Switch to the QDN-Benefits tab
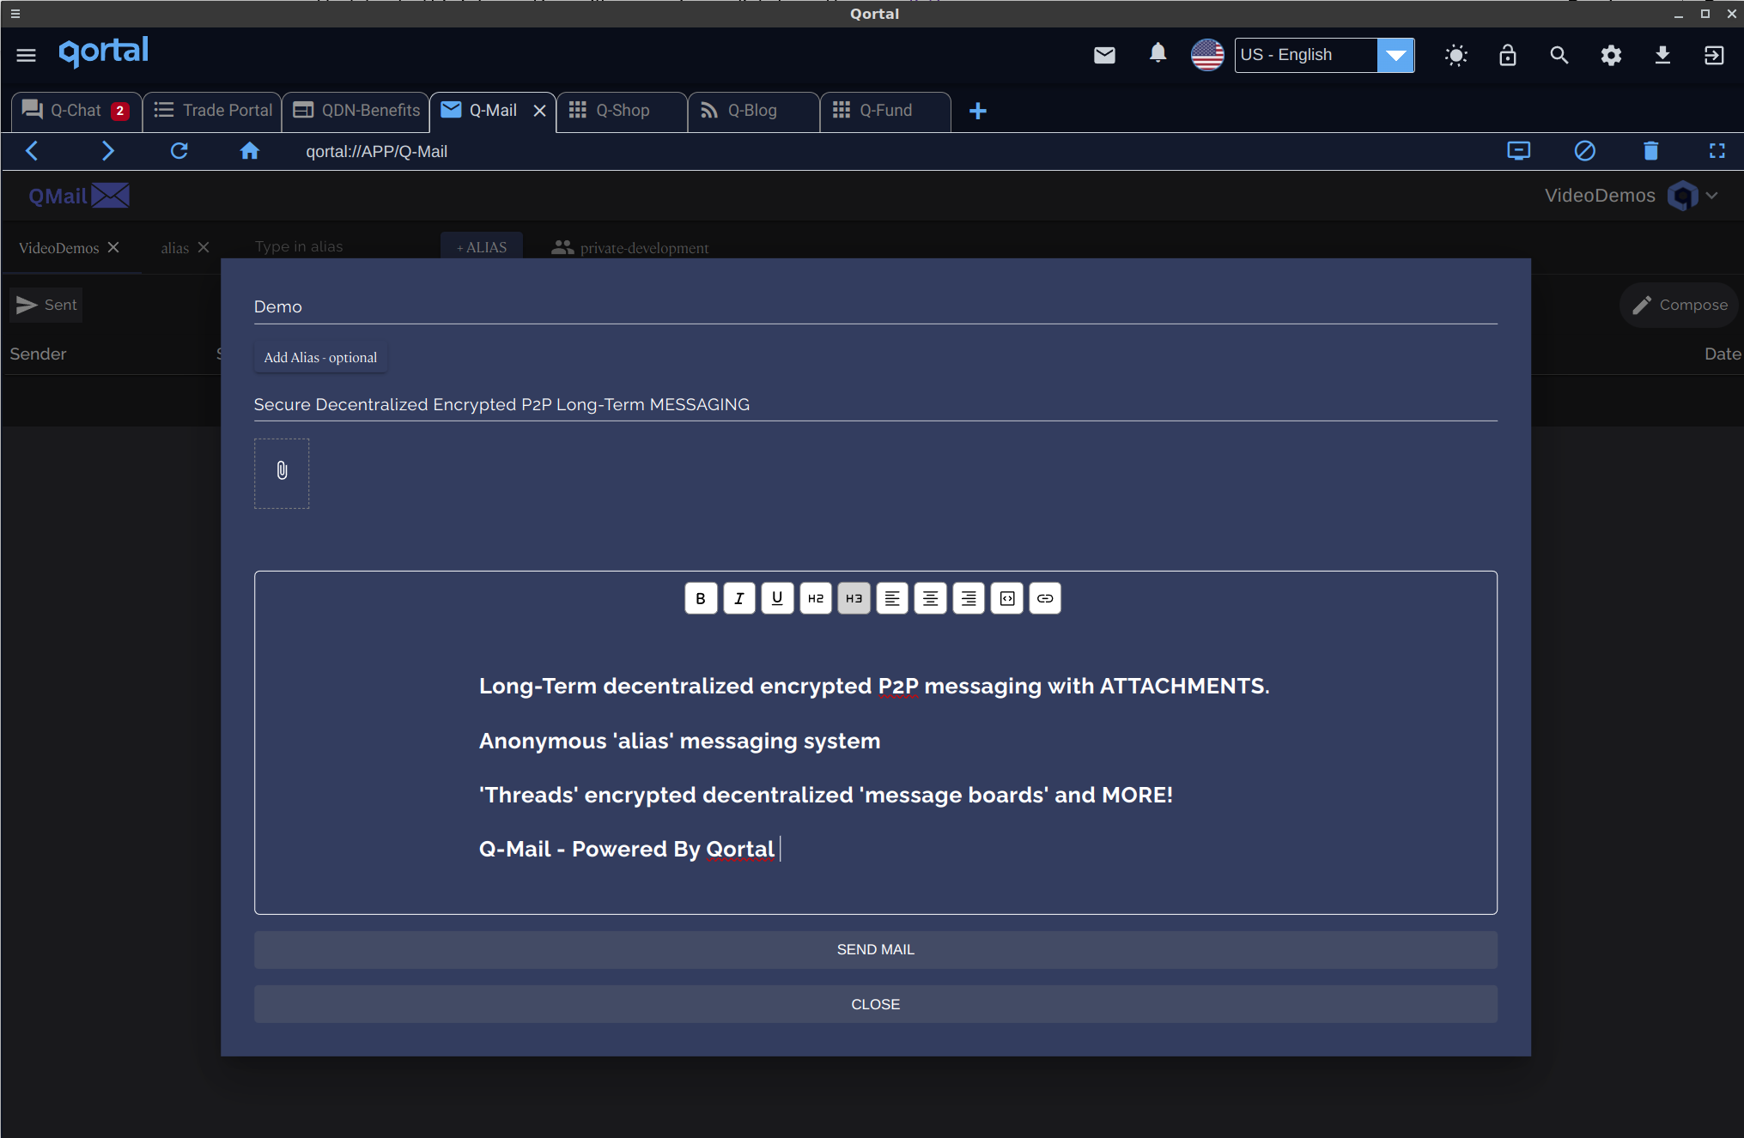This screenshot has width=1744, height=1138. [x=356, y=111]
